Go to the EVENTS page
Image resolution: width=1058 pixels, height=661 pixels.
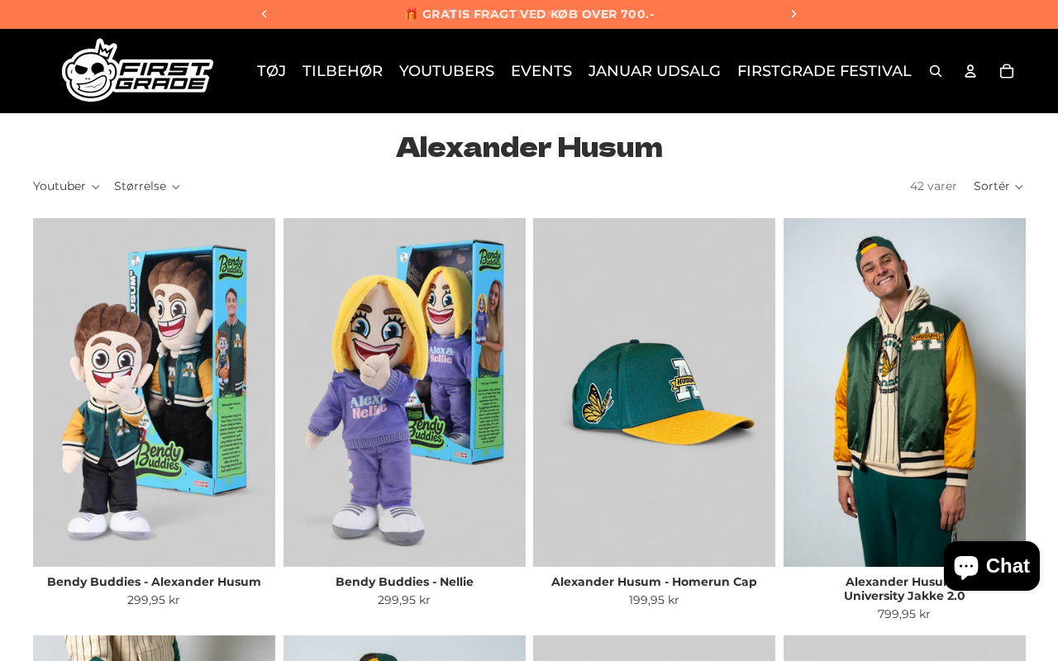[541, 71]
